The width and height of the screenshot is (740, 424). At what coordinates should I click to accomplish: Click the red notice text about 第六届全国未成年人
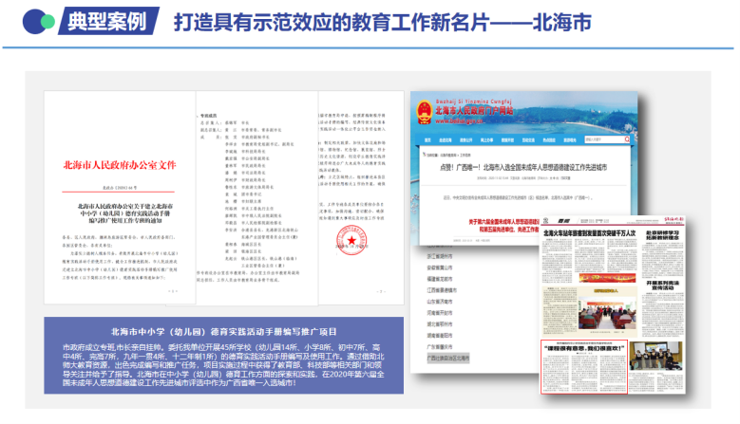click(x=503, y=225)
